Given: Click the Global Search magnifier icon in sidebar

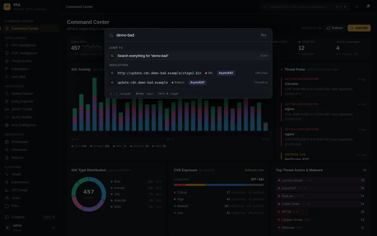Looking at the screenshot, I should tap(7, 94).
